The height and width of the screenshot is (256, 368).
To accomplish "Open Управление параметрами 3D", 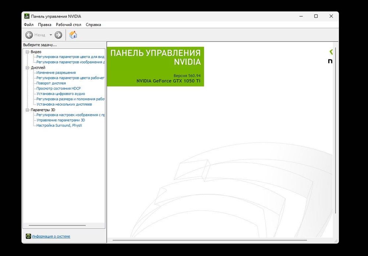I will pos(61,120).
